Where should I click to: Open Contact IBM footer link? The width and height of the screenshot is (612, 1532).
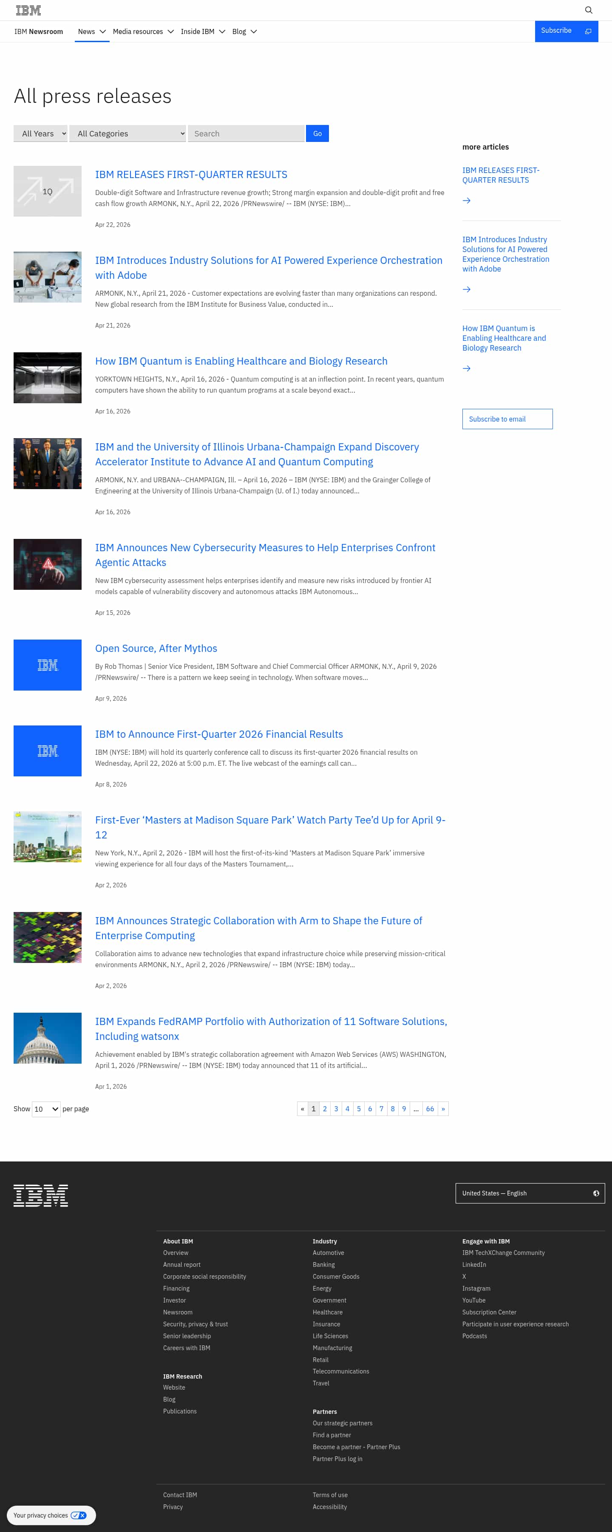pyautogui.click(x=180, y=1495)
